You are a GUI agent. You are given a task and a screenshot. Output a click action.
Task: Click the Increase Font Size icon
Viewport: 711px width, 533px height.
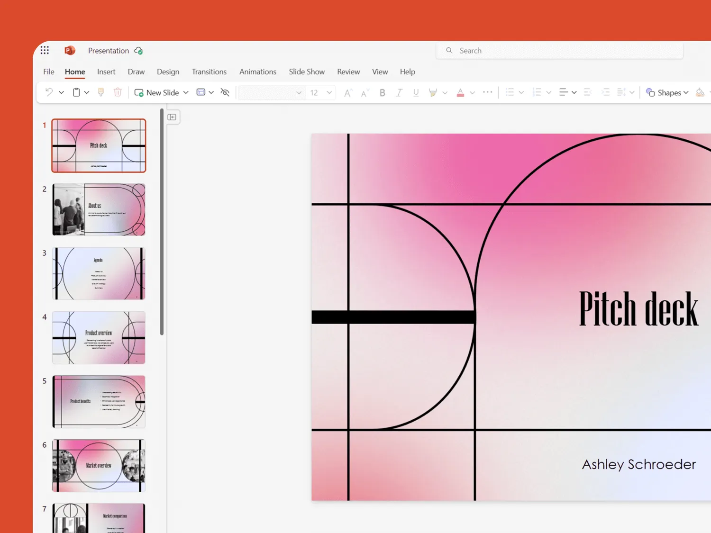pyautogui.click(x=347, y=92)
